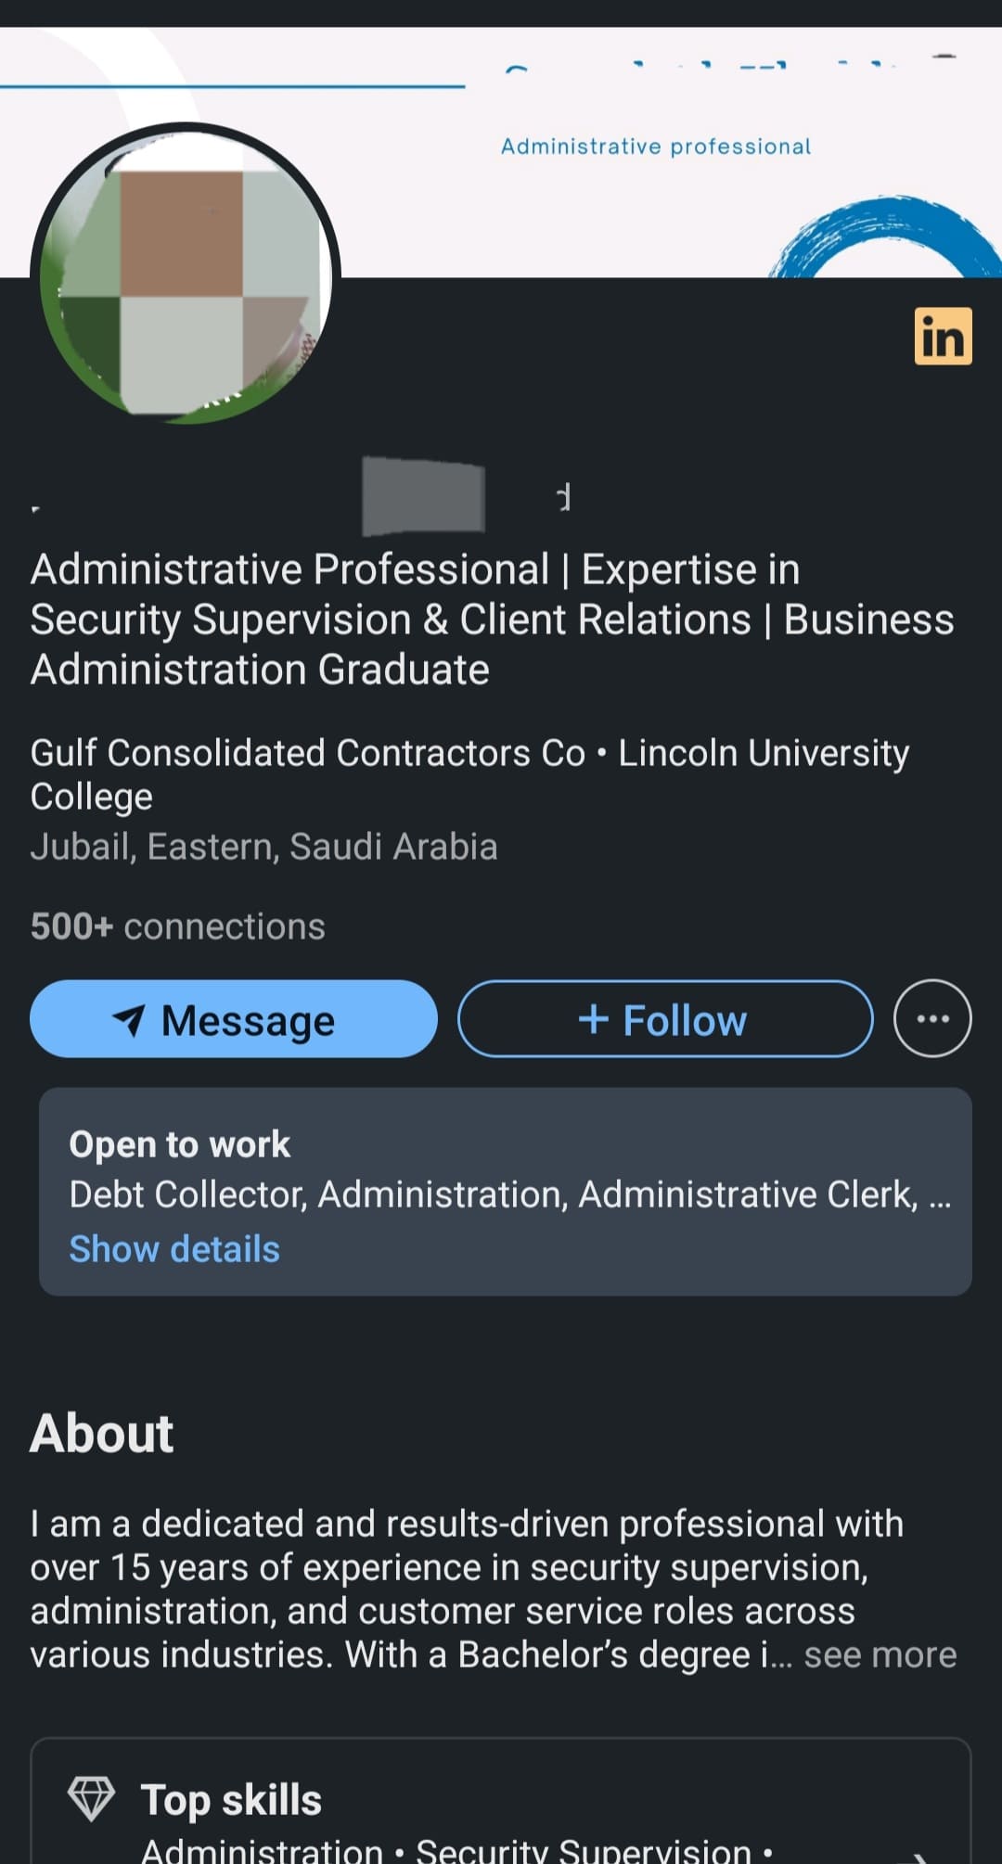The width and height of the screenshot is (1002, 1864).
Task: Tap the About section heading
Action: coord(101,1433)
